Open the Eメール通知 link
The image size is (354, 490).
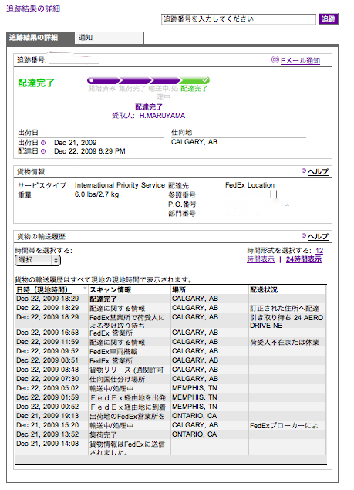[x=300, y=61]
